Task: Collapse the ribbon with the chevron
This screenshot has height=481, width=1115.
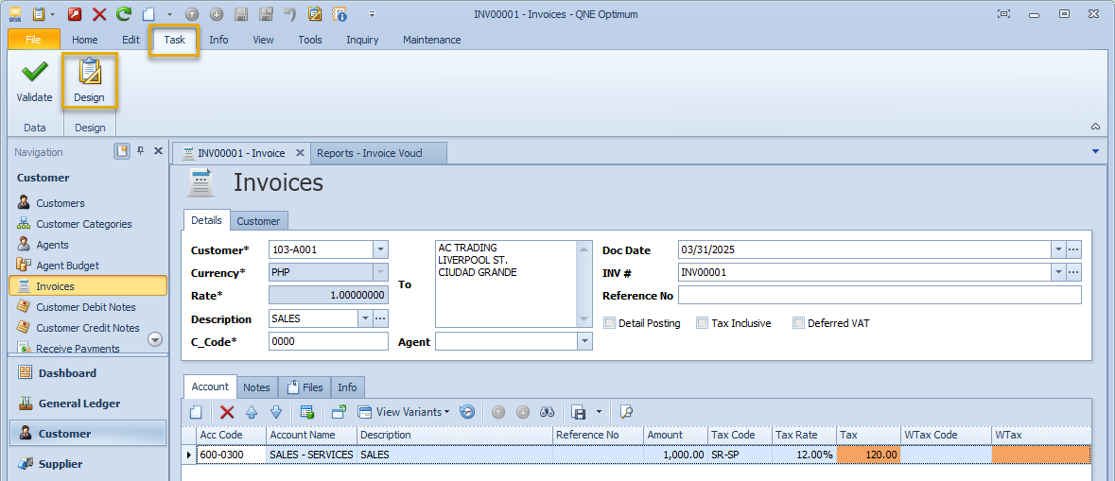Action: click(x=1095, y=127)
